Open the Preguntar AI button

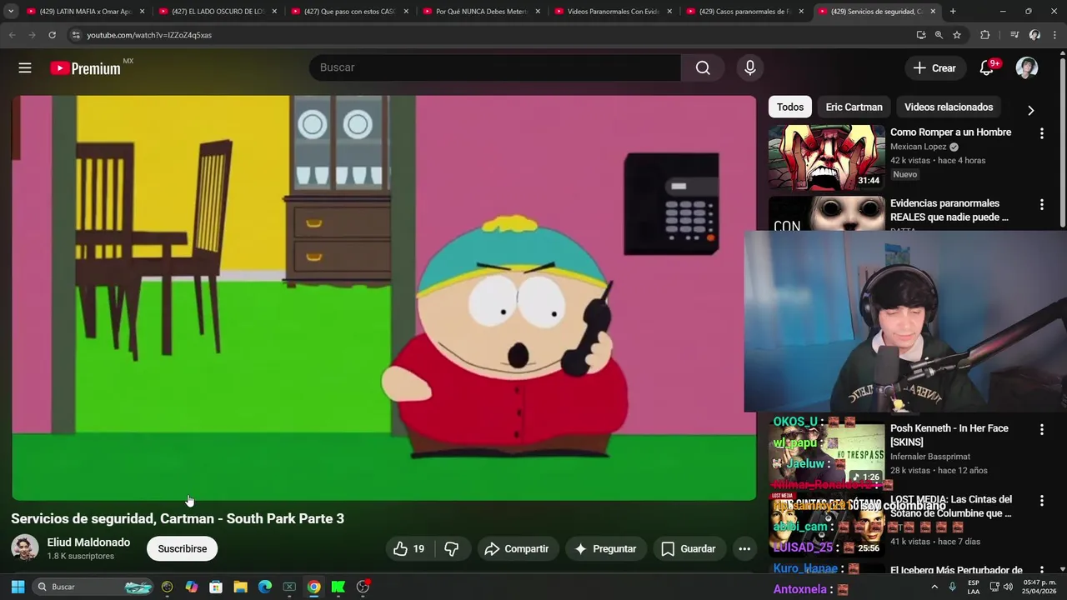point(606,548)
